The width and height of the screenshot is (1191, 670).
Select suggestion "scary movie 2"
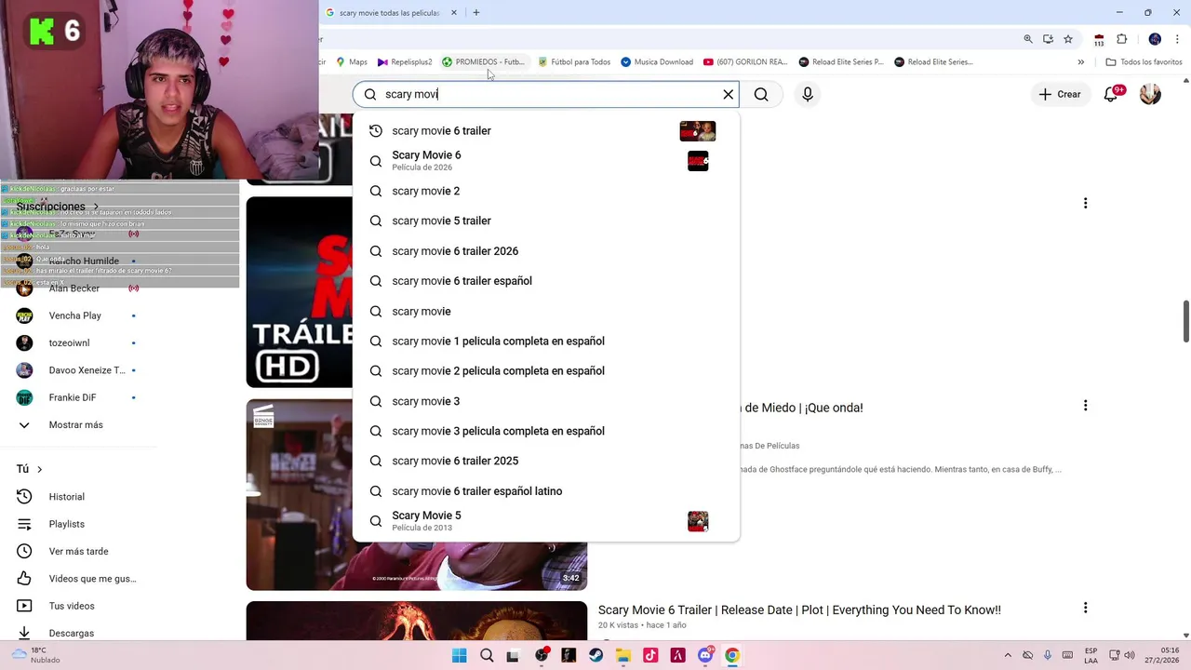pyautogui.click(x=546, y=191)
